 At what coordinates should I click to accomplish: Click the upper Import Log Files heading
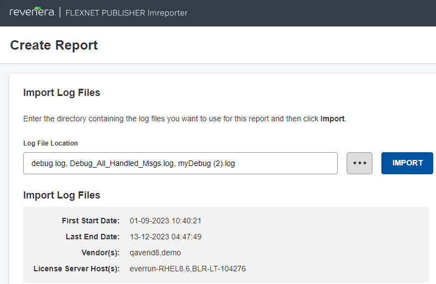coord(62,93)
